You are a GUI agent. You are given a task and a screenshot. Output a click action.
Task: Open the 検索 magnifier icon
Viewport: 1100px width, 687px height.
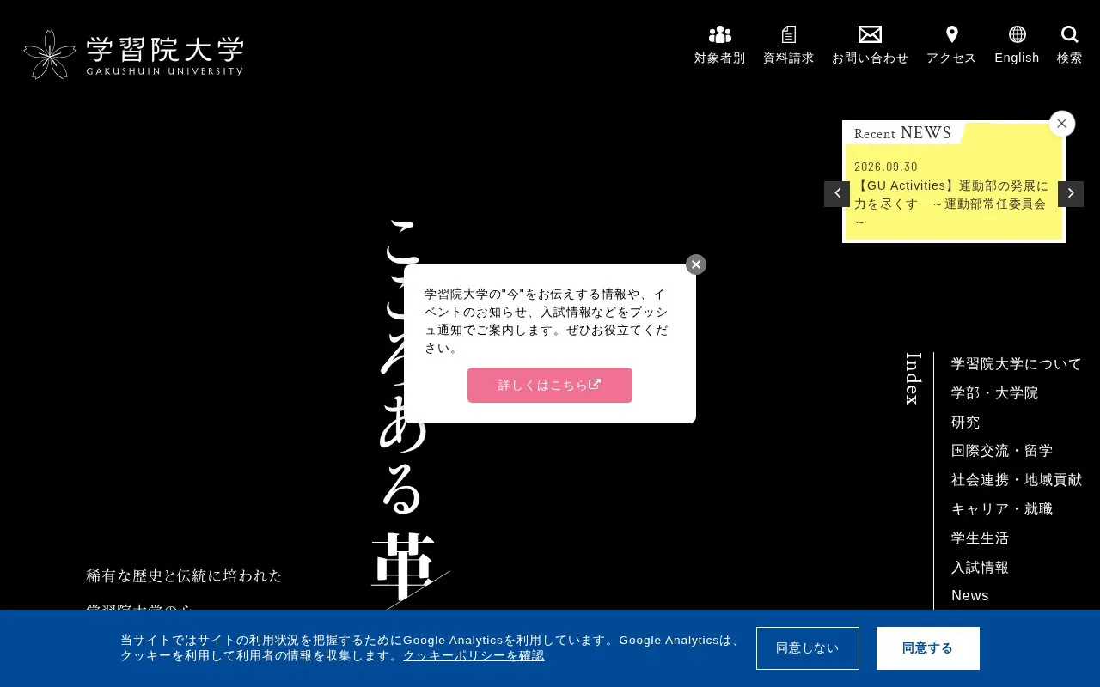coord(1070,46)
